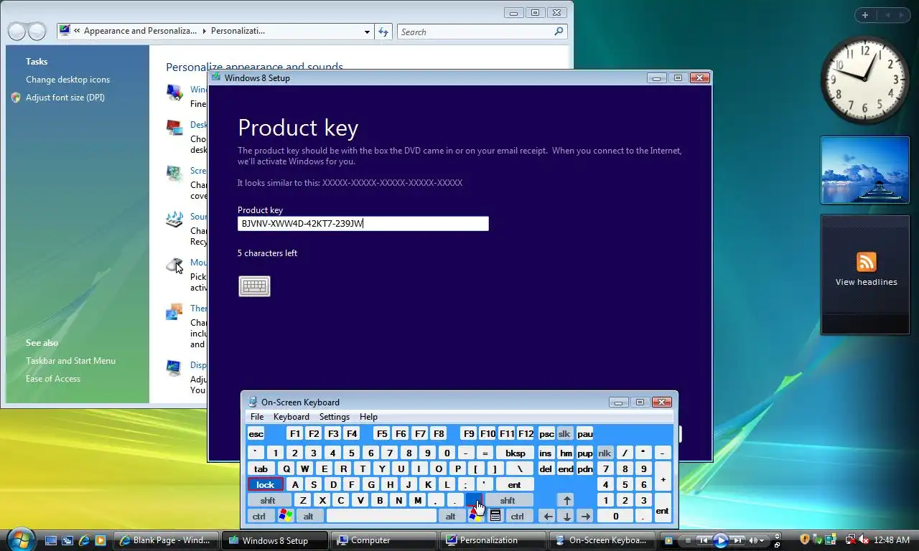Click the slideshow photo gadget thumbnail
Viewport: 919px width, 551px height.
(x=865, y=170)
